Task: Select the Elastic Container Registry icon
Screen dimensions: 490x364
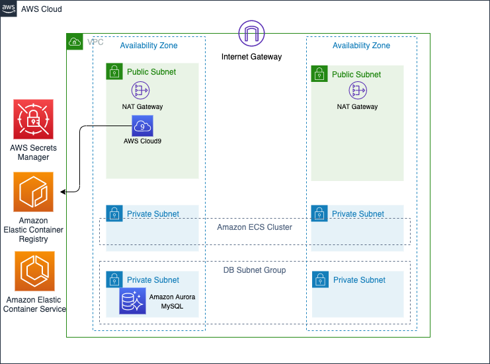Action: tap(33, 192)
